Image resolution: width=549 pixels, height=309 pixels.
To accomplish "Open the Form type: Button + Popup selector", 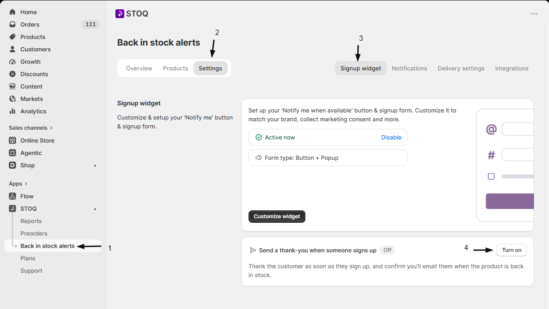I will [x=328, y=158].
